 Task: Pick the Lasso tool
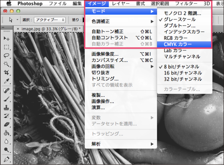click(7, 56)
